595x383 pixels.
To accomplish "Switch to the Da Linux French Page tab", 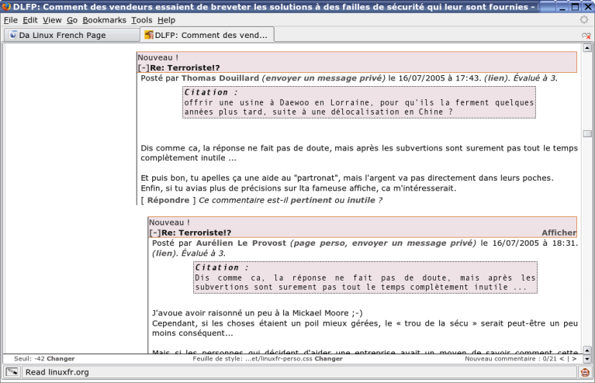I will [x=71, y=35].
